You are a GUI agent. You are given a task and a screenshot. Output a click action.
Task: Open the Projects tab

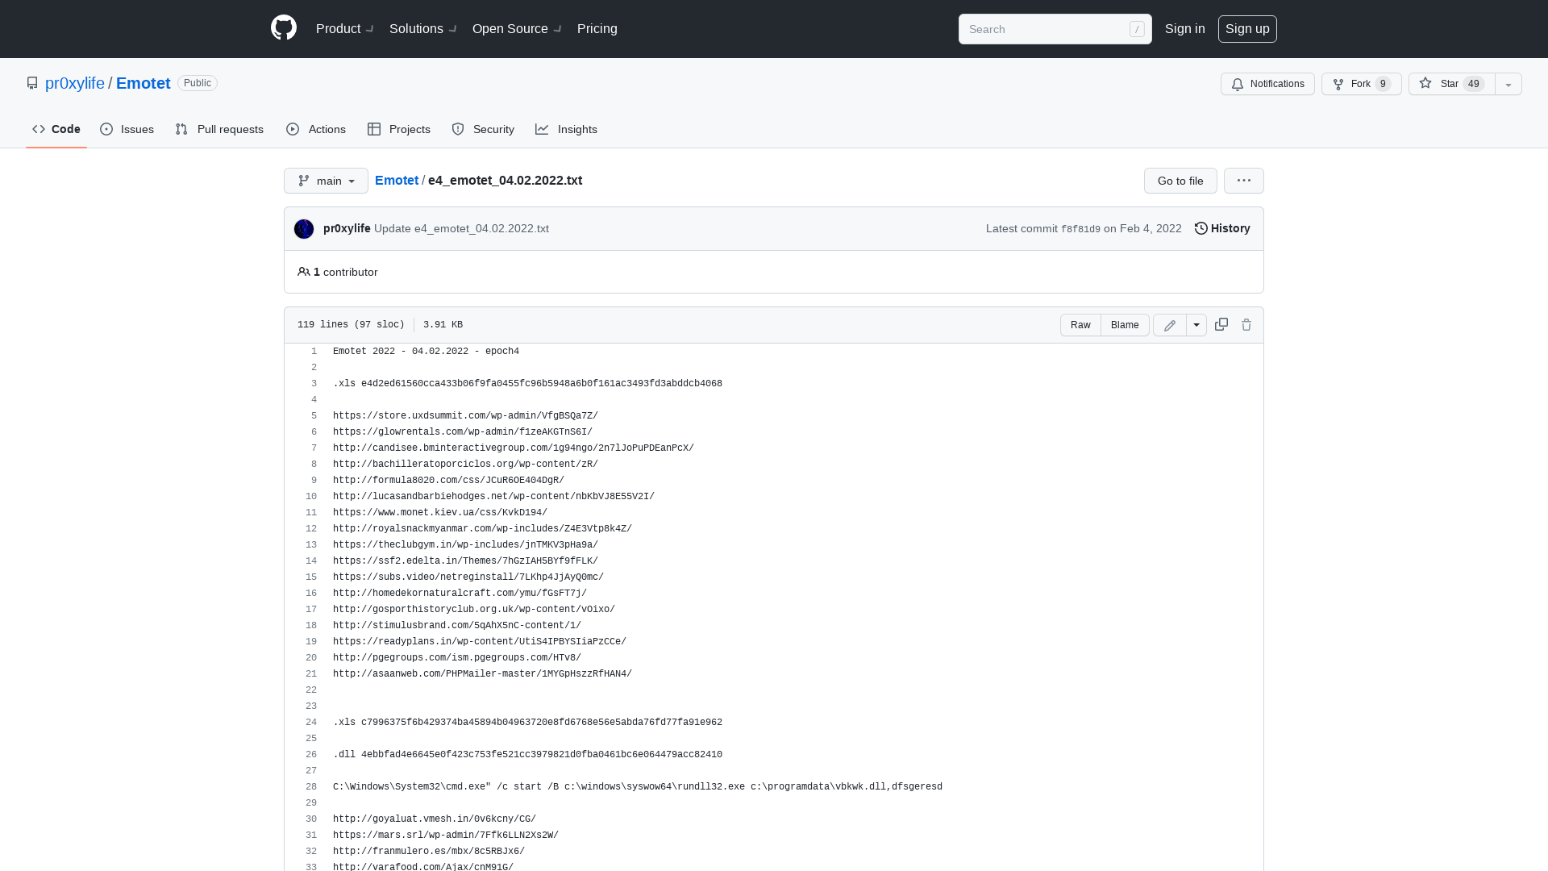coord(399,129)
